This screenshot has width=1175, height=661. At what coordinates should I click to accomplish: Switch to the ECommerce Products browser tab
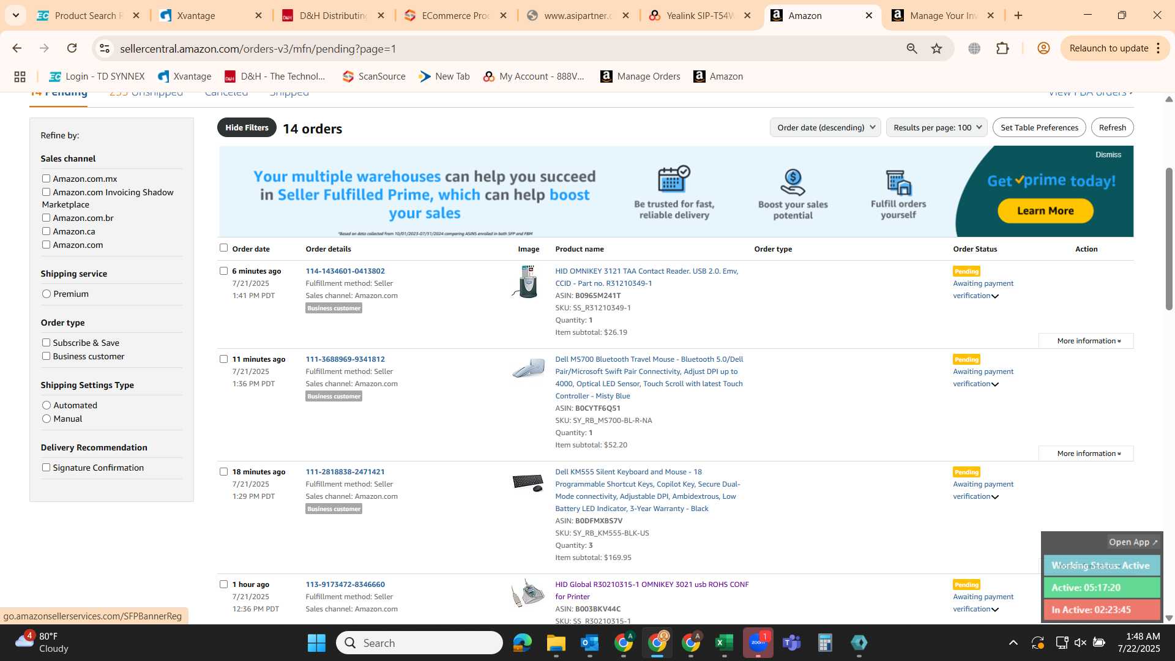[x=455, y=15]
